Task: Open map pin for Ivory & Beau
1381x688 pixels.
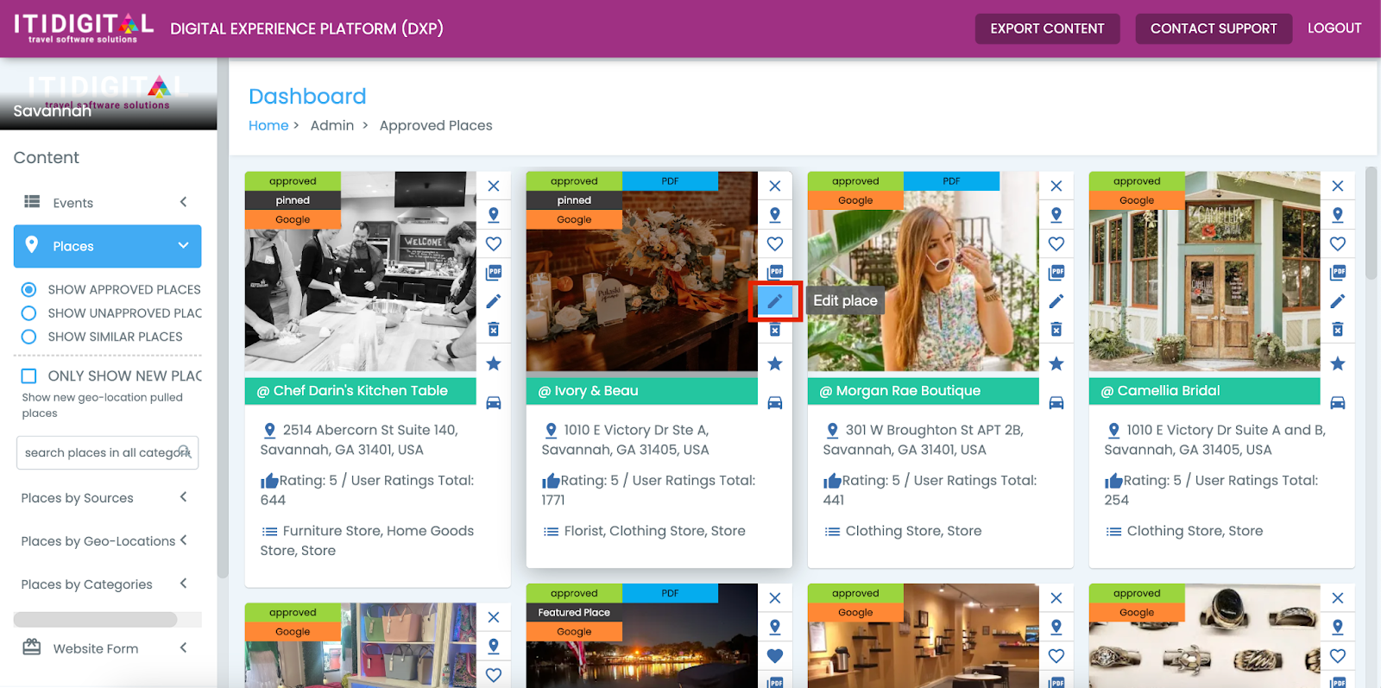Action: (775, 215)
